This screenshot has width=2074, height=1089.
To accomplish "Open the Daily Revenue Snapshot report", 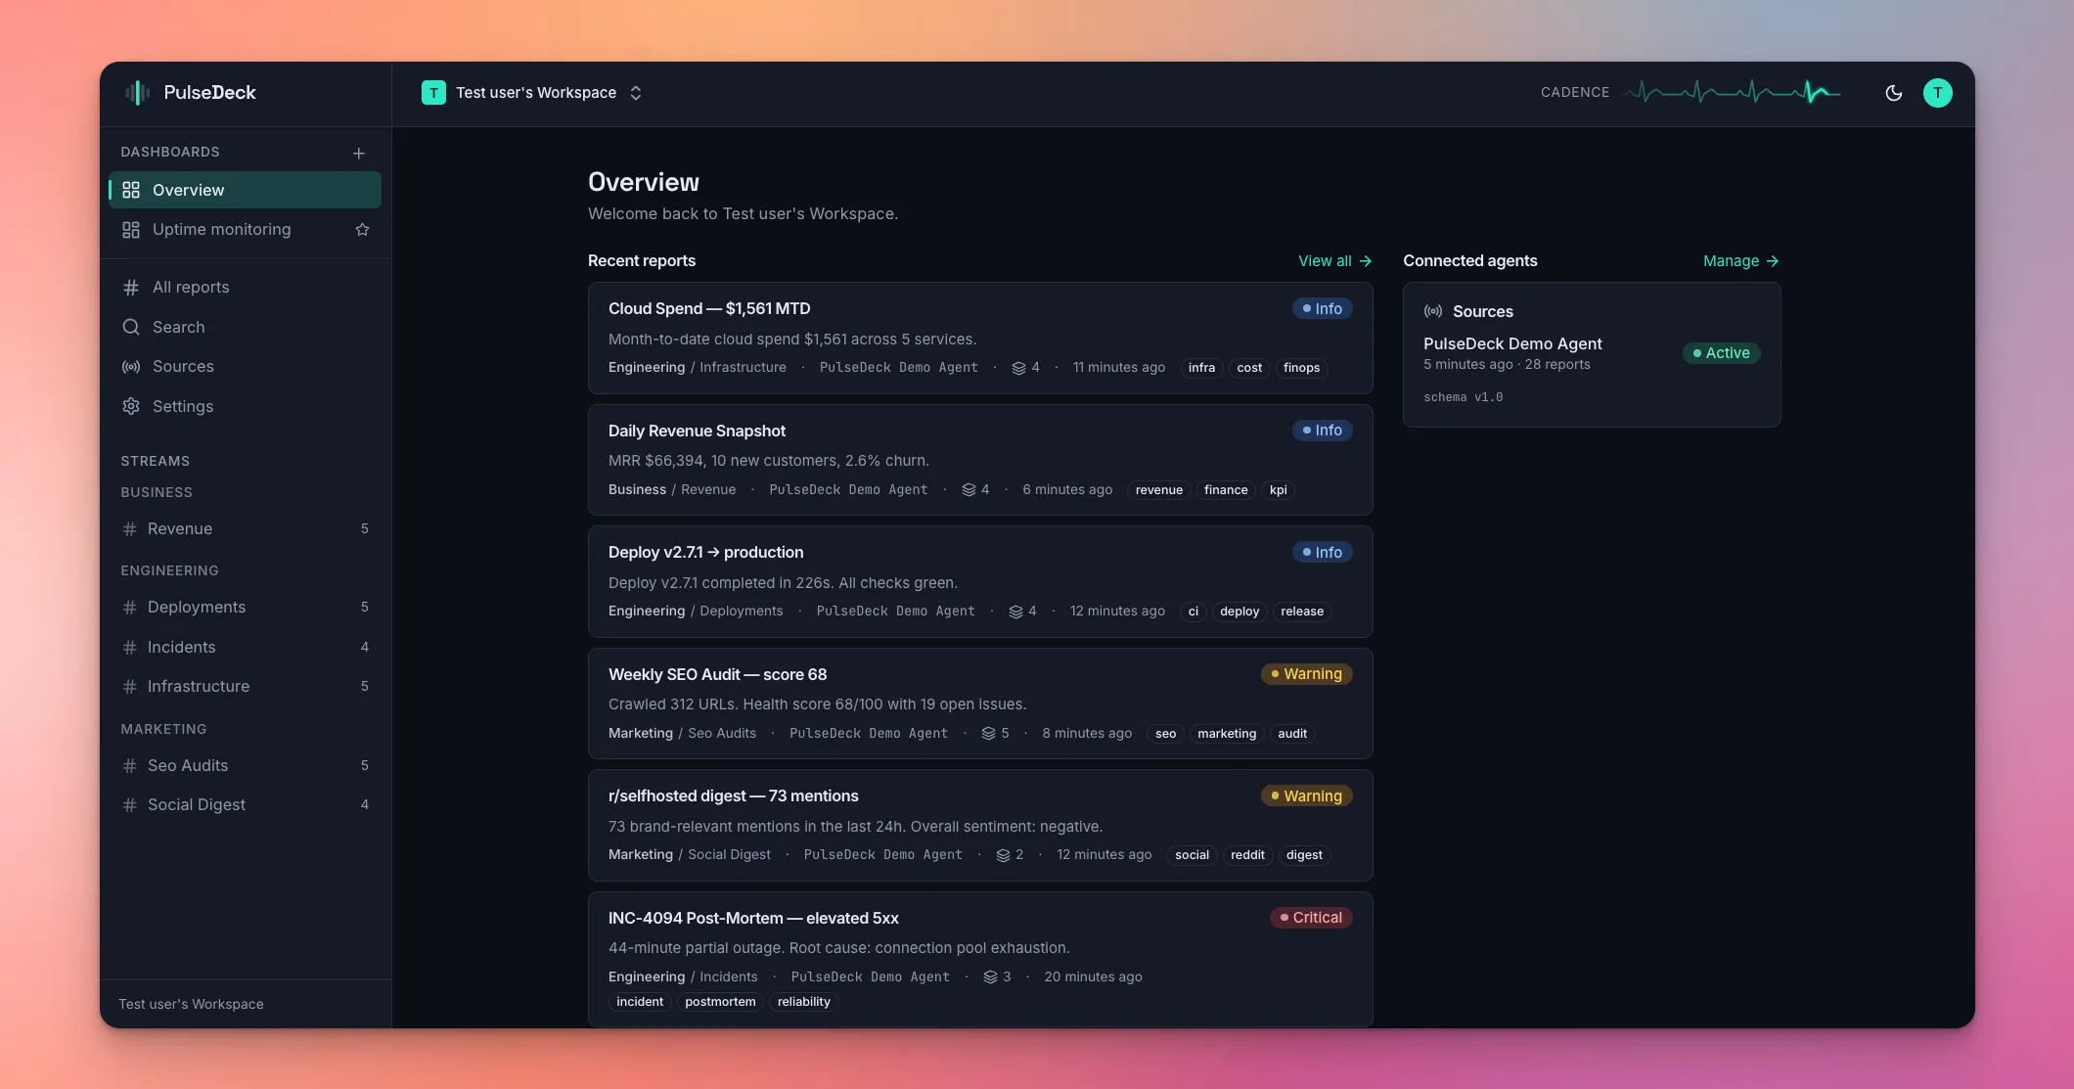I will tap(980, 460).
